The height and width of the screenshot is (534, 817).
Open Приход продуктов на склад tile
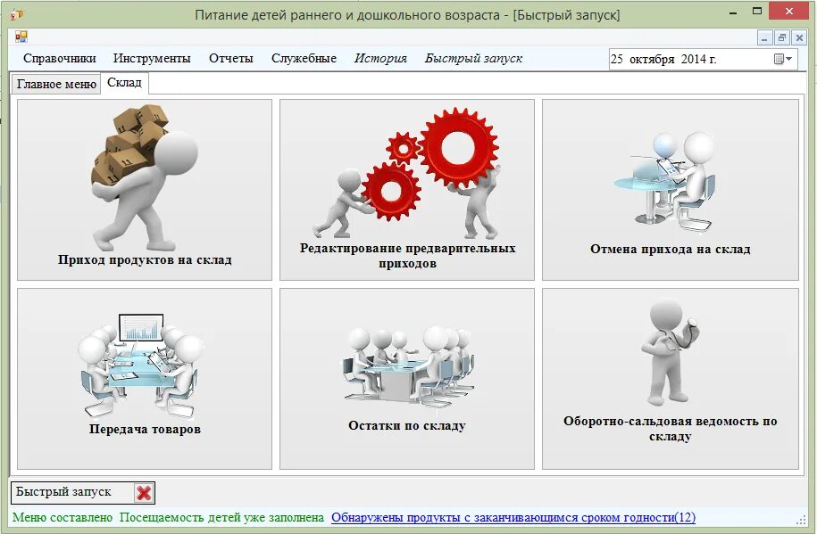point(145,190)
